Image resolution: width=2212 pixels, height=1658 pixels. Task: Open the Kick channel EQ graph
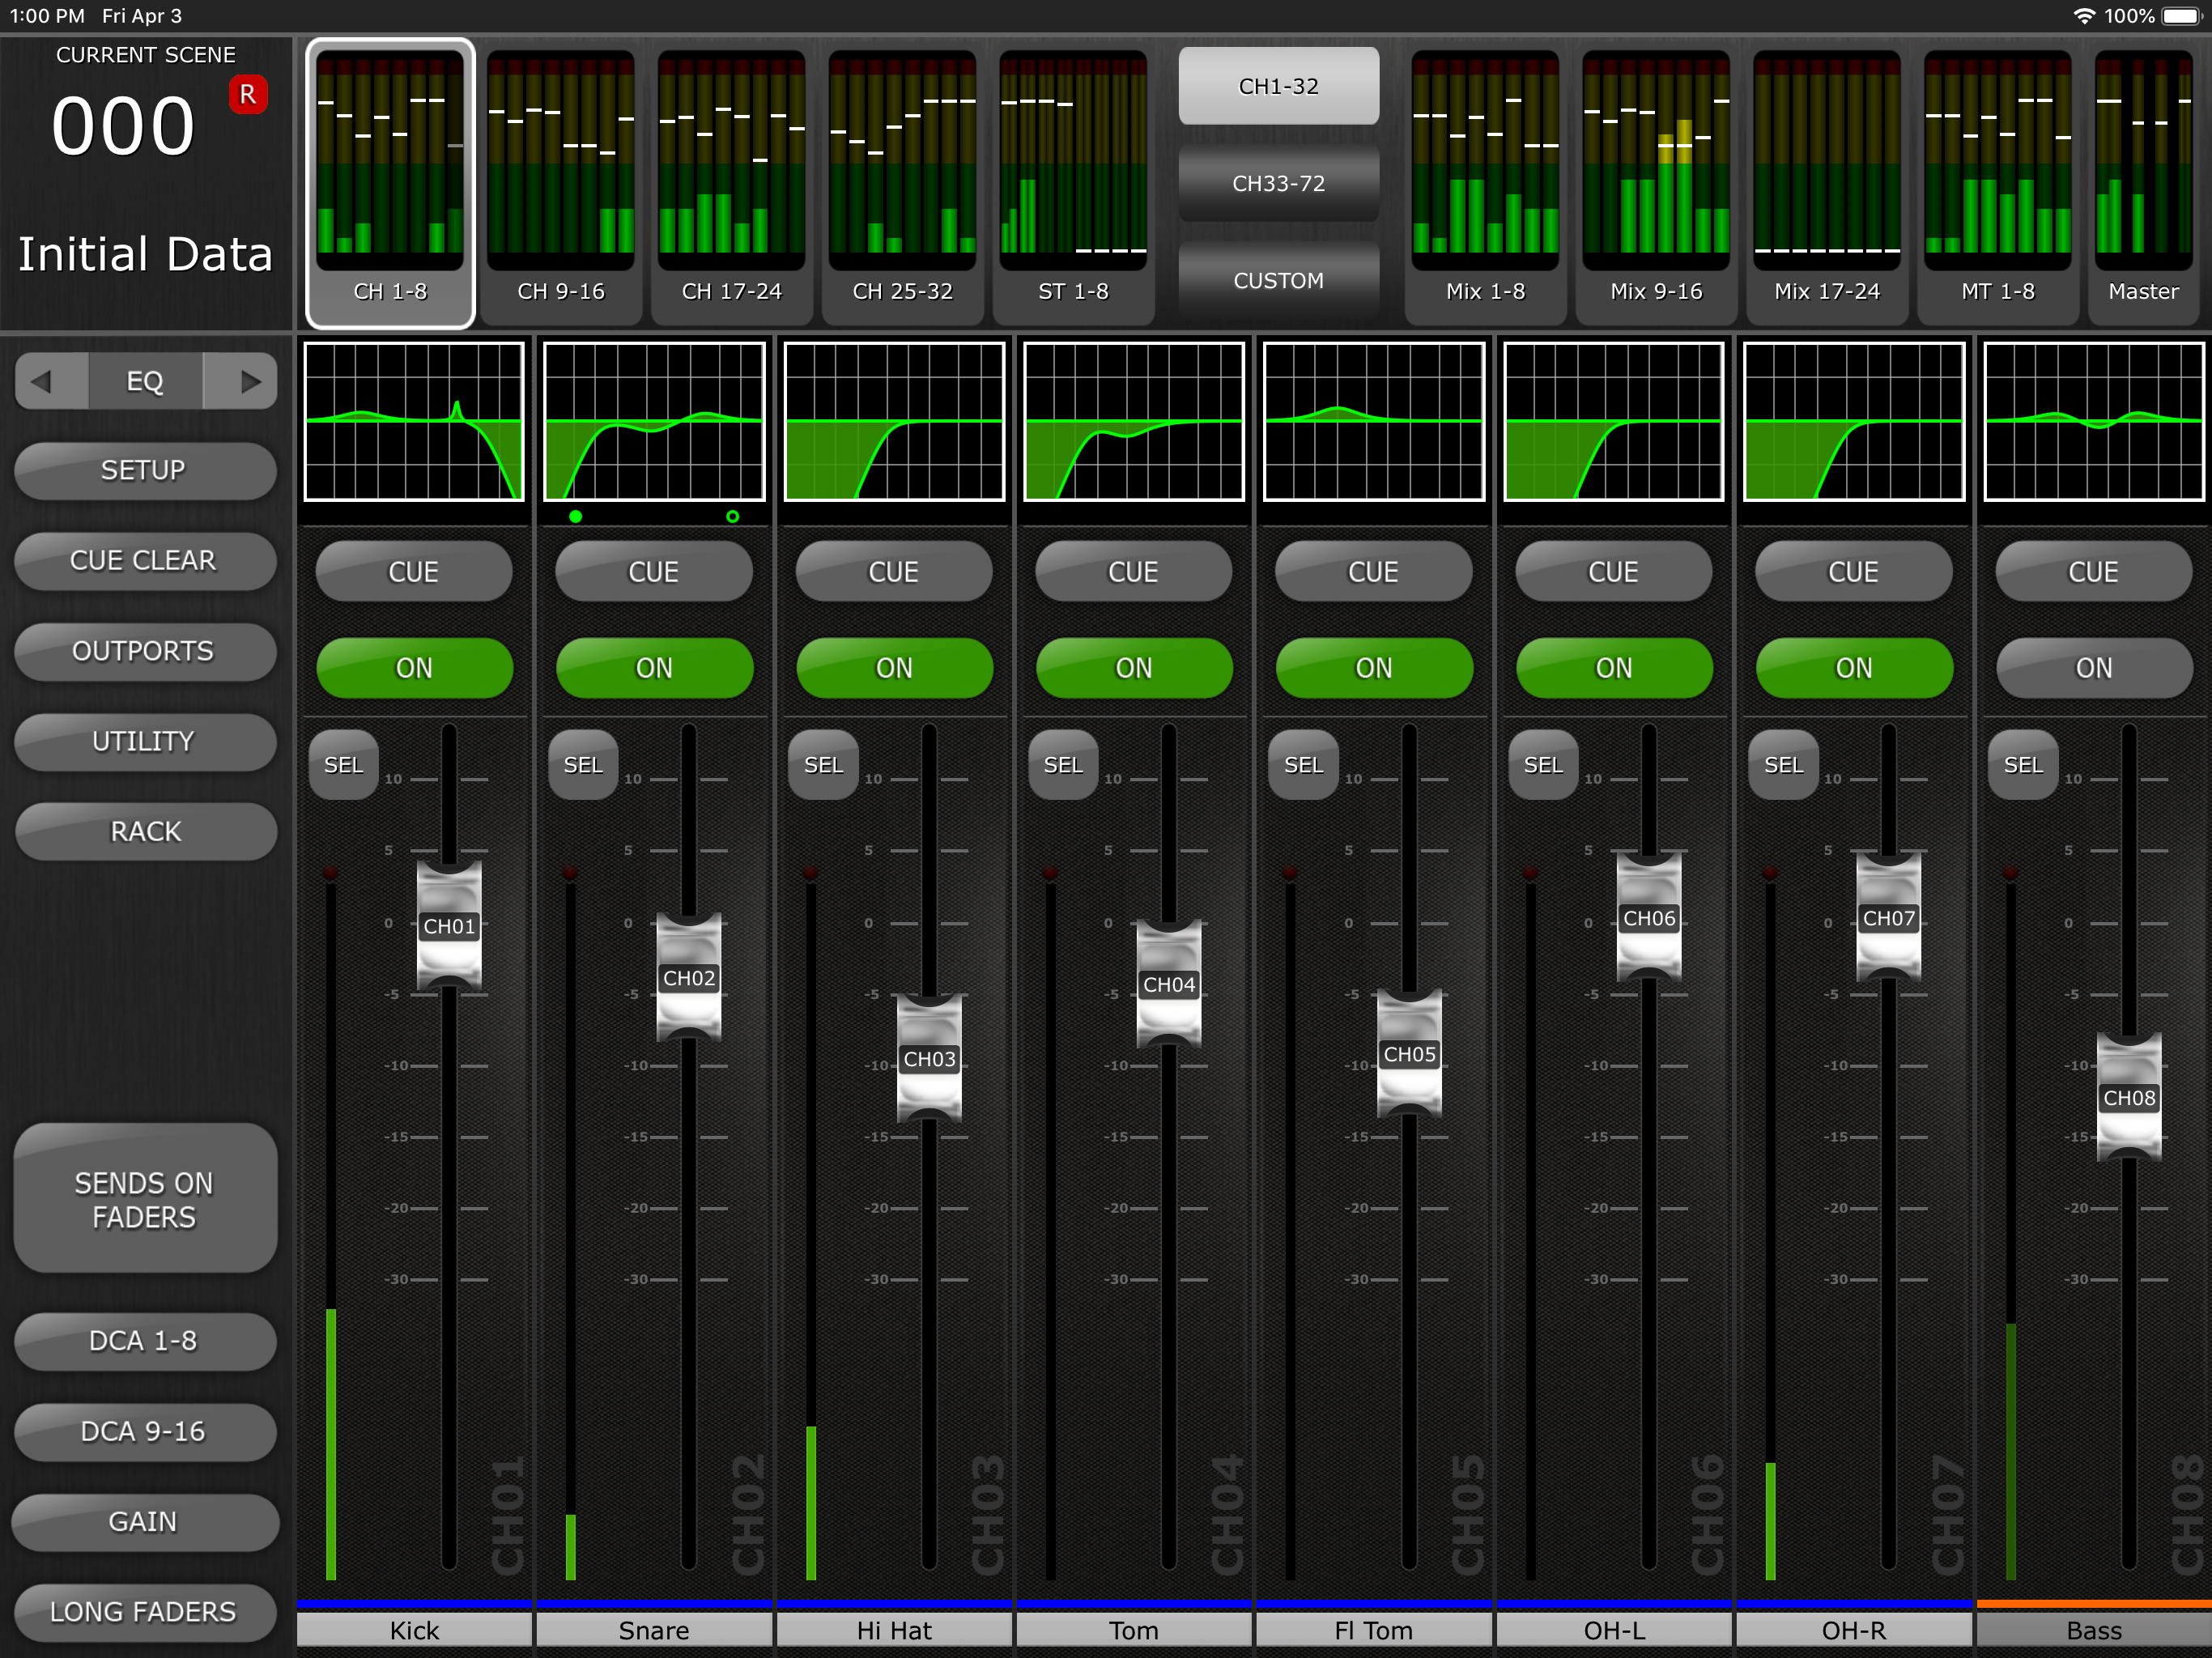click(x=414, y=421)
